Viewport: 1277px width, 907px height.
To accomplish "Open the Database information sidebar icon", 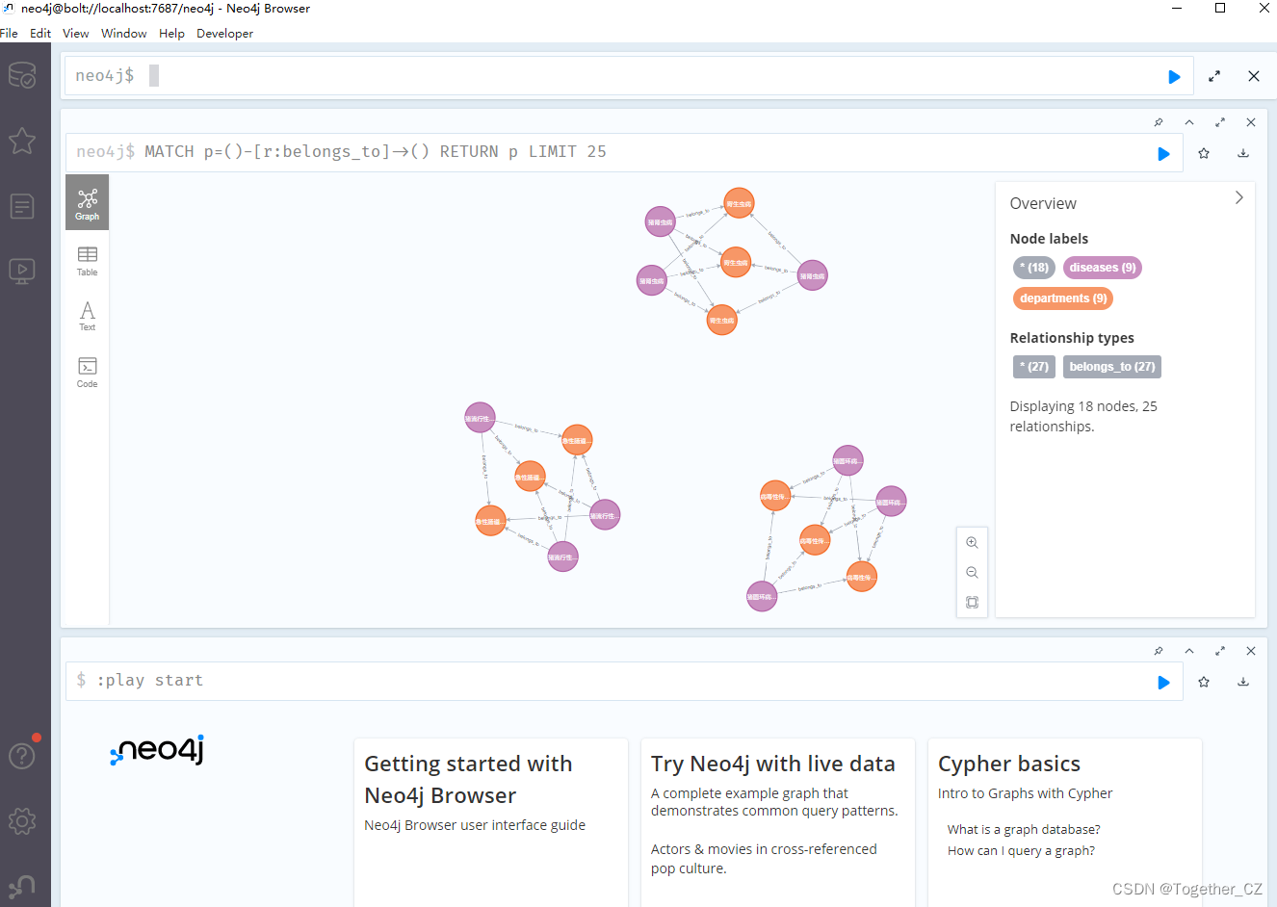I will coord(22,75).
